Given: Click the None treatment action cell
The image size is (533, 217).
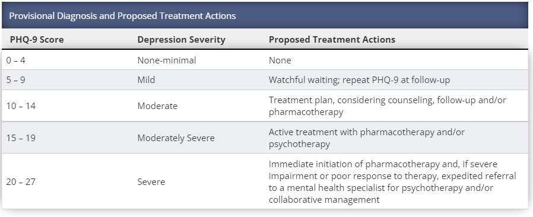Looking at the screenshot, I should pyautogui.click(x=280, y=60).
